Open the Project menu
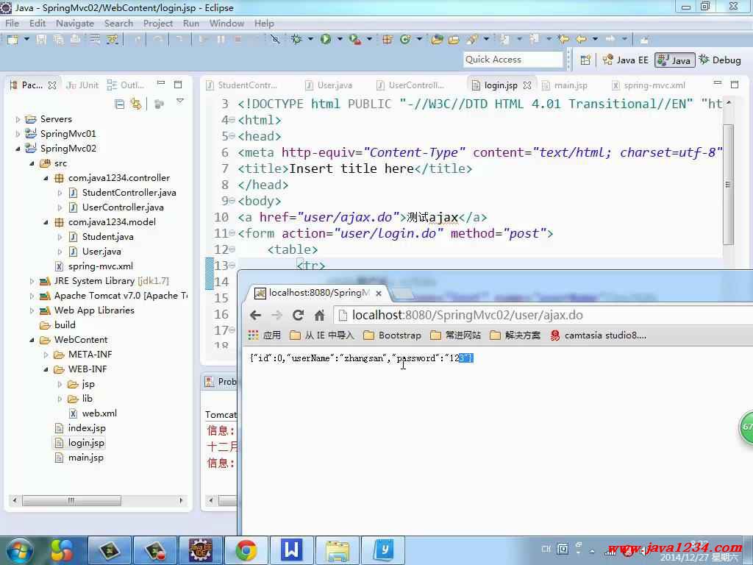Viewport: 753px width, 565px height. tap(157, 24)
